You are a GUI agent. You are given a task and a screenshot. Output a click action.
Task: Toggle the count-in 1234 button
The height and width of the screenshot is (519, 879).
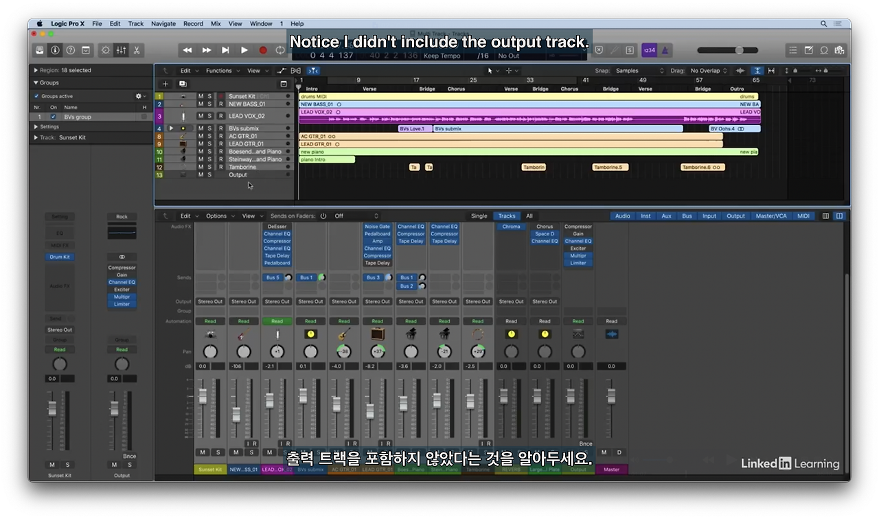pos(649,50)
